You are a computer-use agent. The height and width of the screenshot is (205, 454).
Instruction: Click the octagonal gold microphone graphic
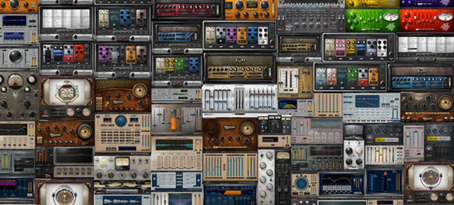point(67,91)
